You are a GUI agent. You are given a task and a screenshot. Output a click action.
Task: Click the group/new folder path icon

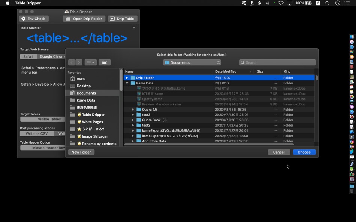click(x=105, y=62)
